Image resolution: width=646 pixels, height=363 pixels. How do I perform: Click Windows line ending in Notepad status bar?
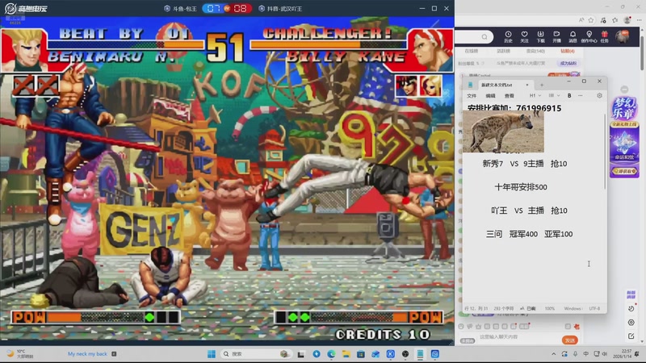coord(573,308)
